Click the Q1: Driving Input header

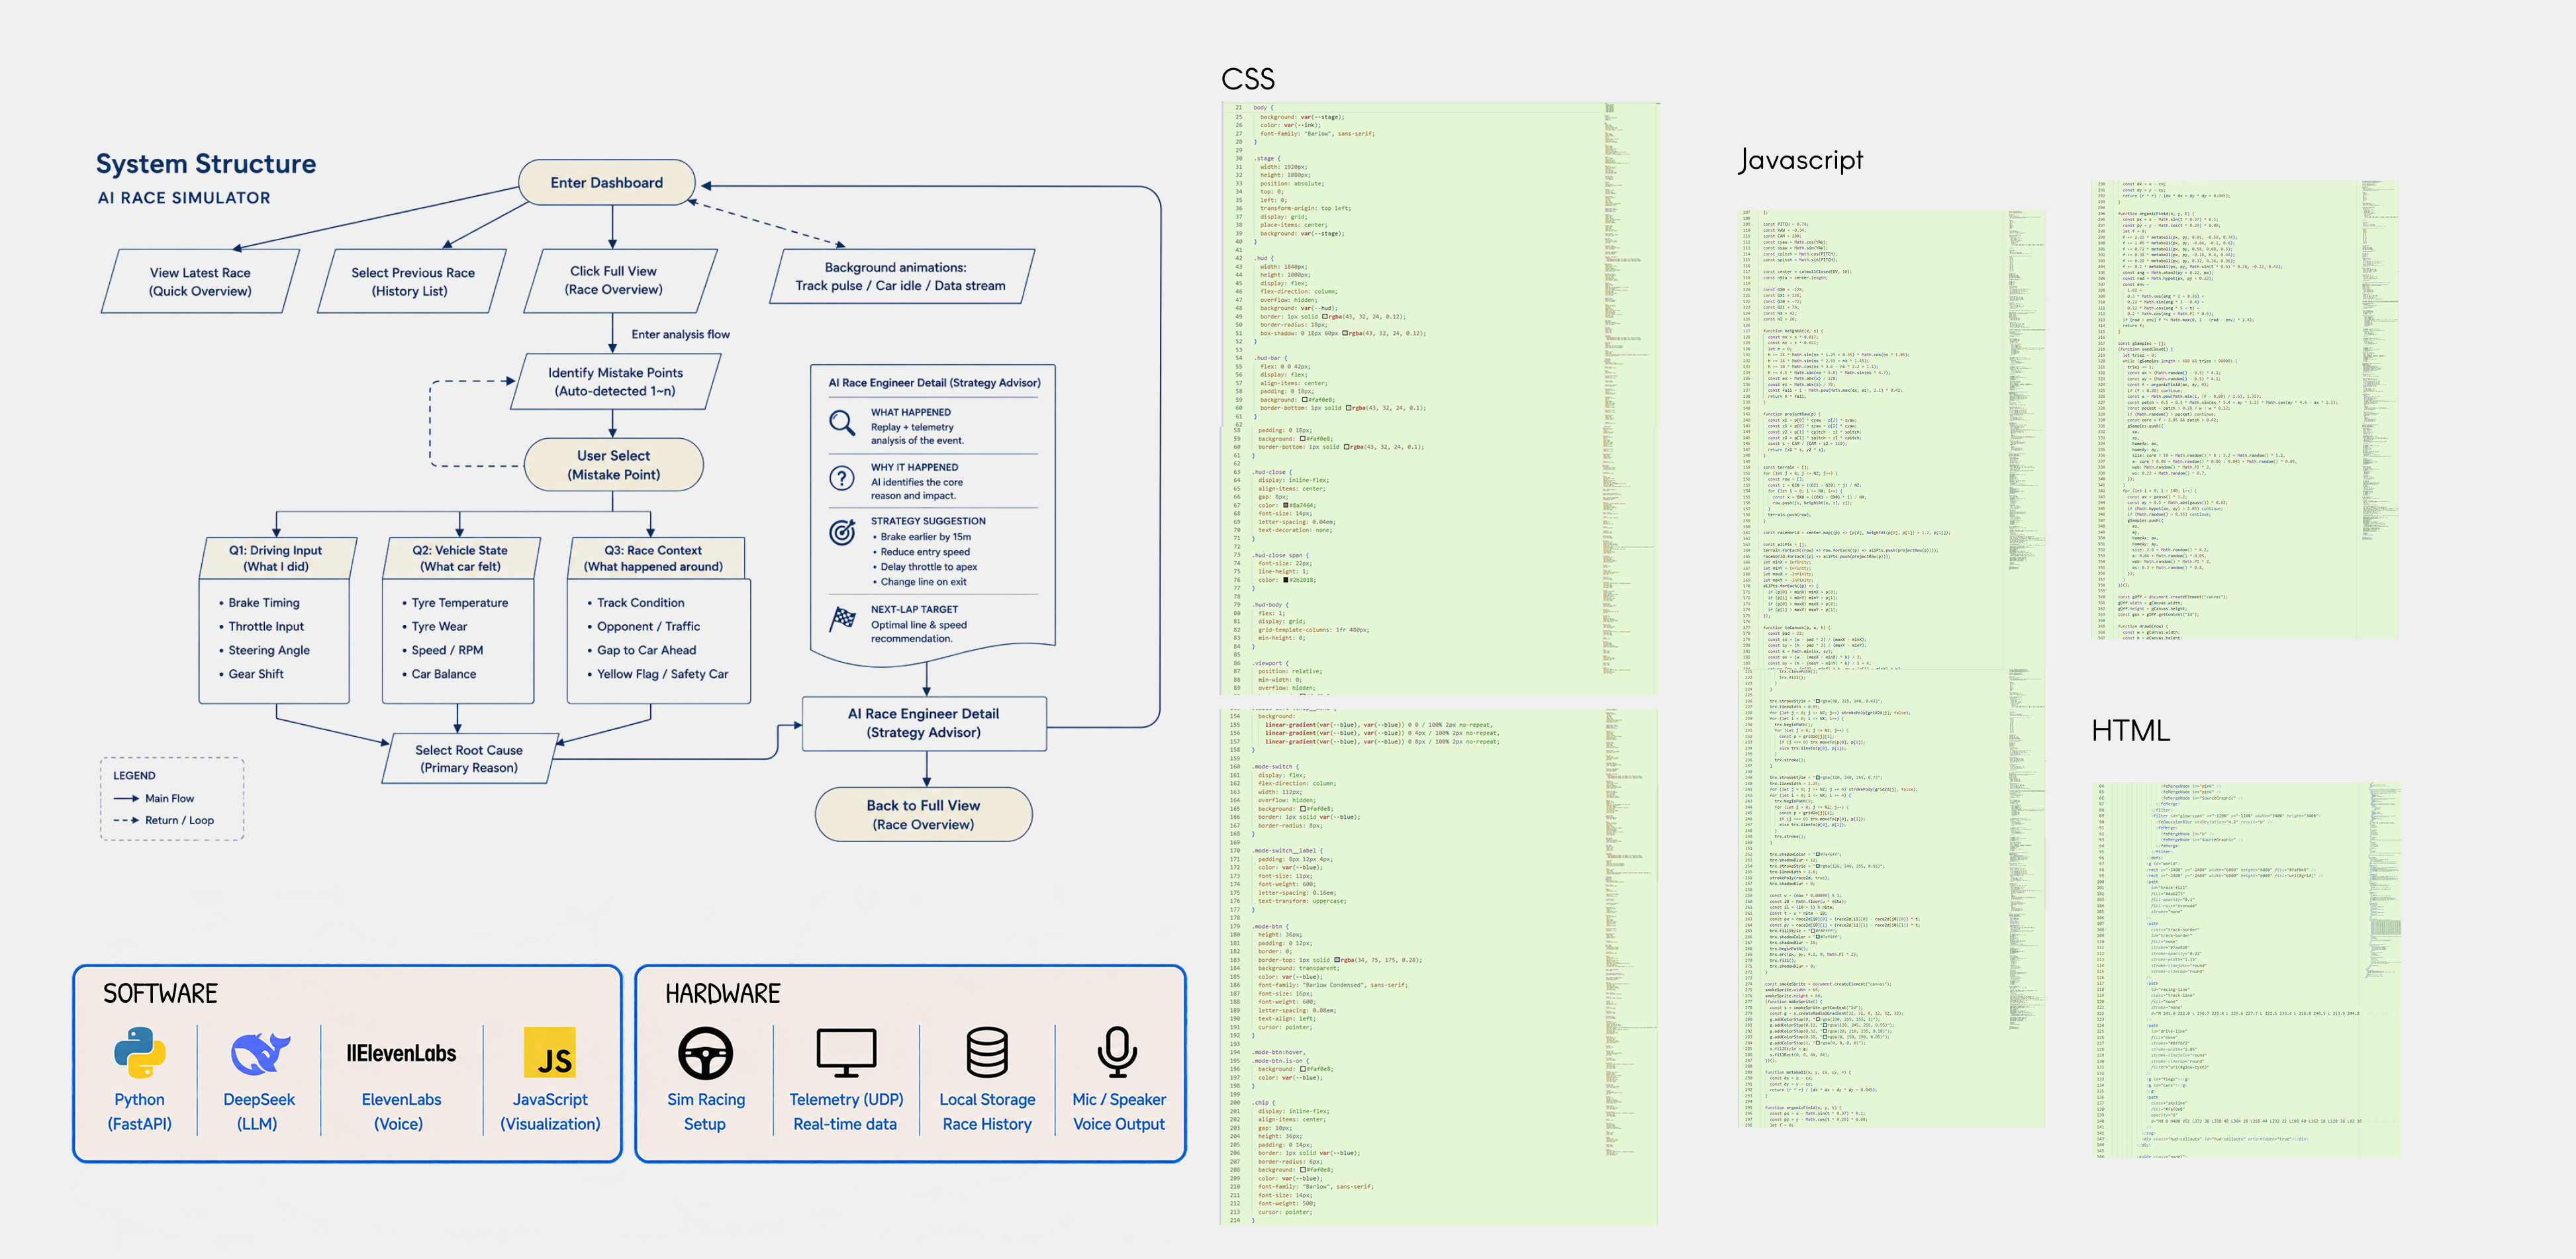coord(276,558)
